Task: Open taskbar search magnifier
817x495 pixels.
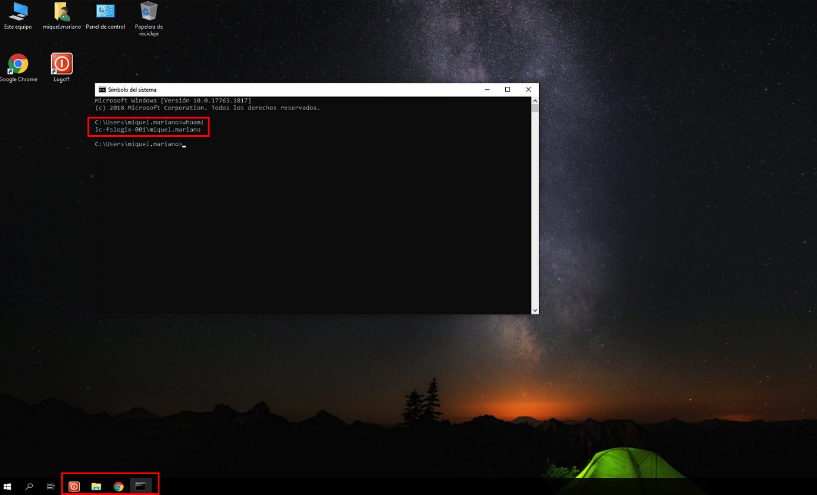Action: (29, 486)
